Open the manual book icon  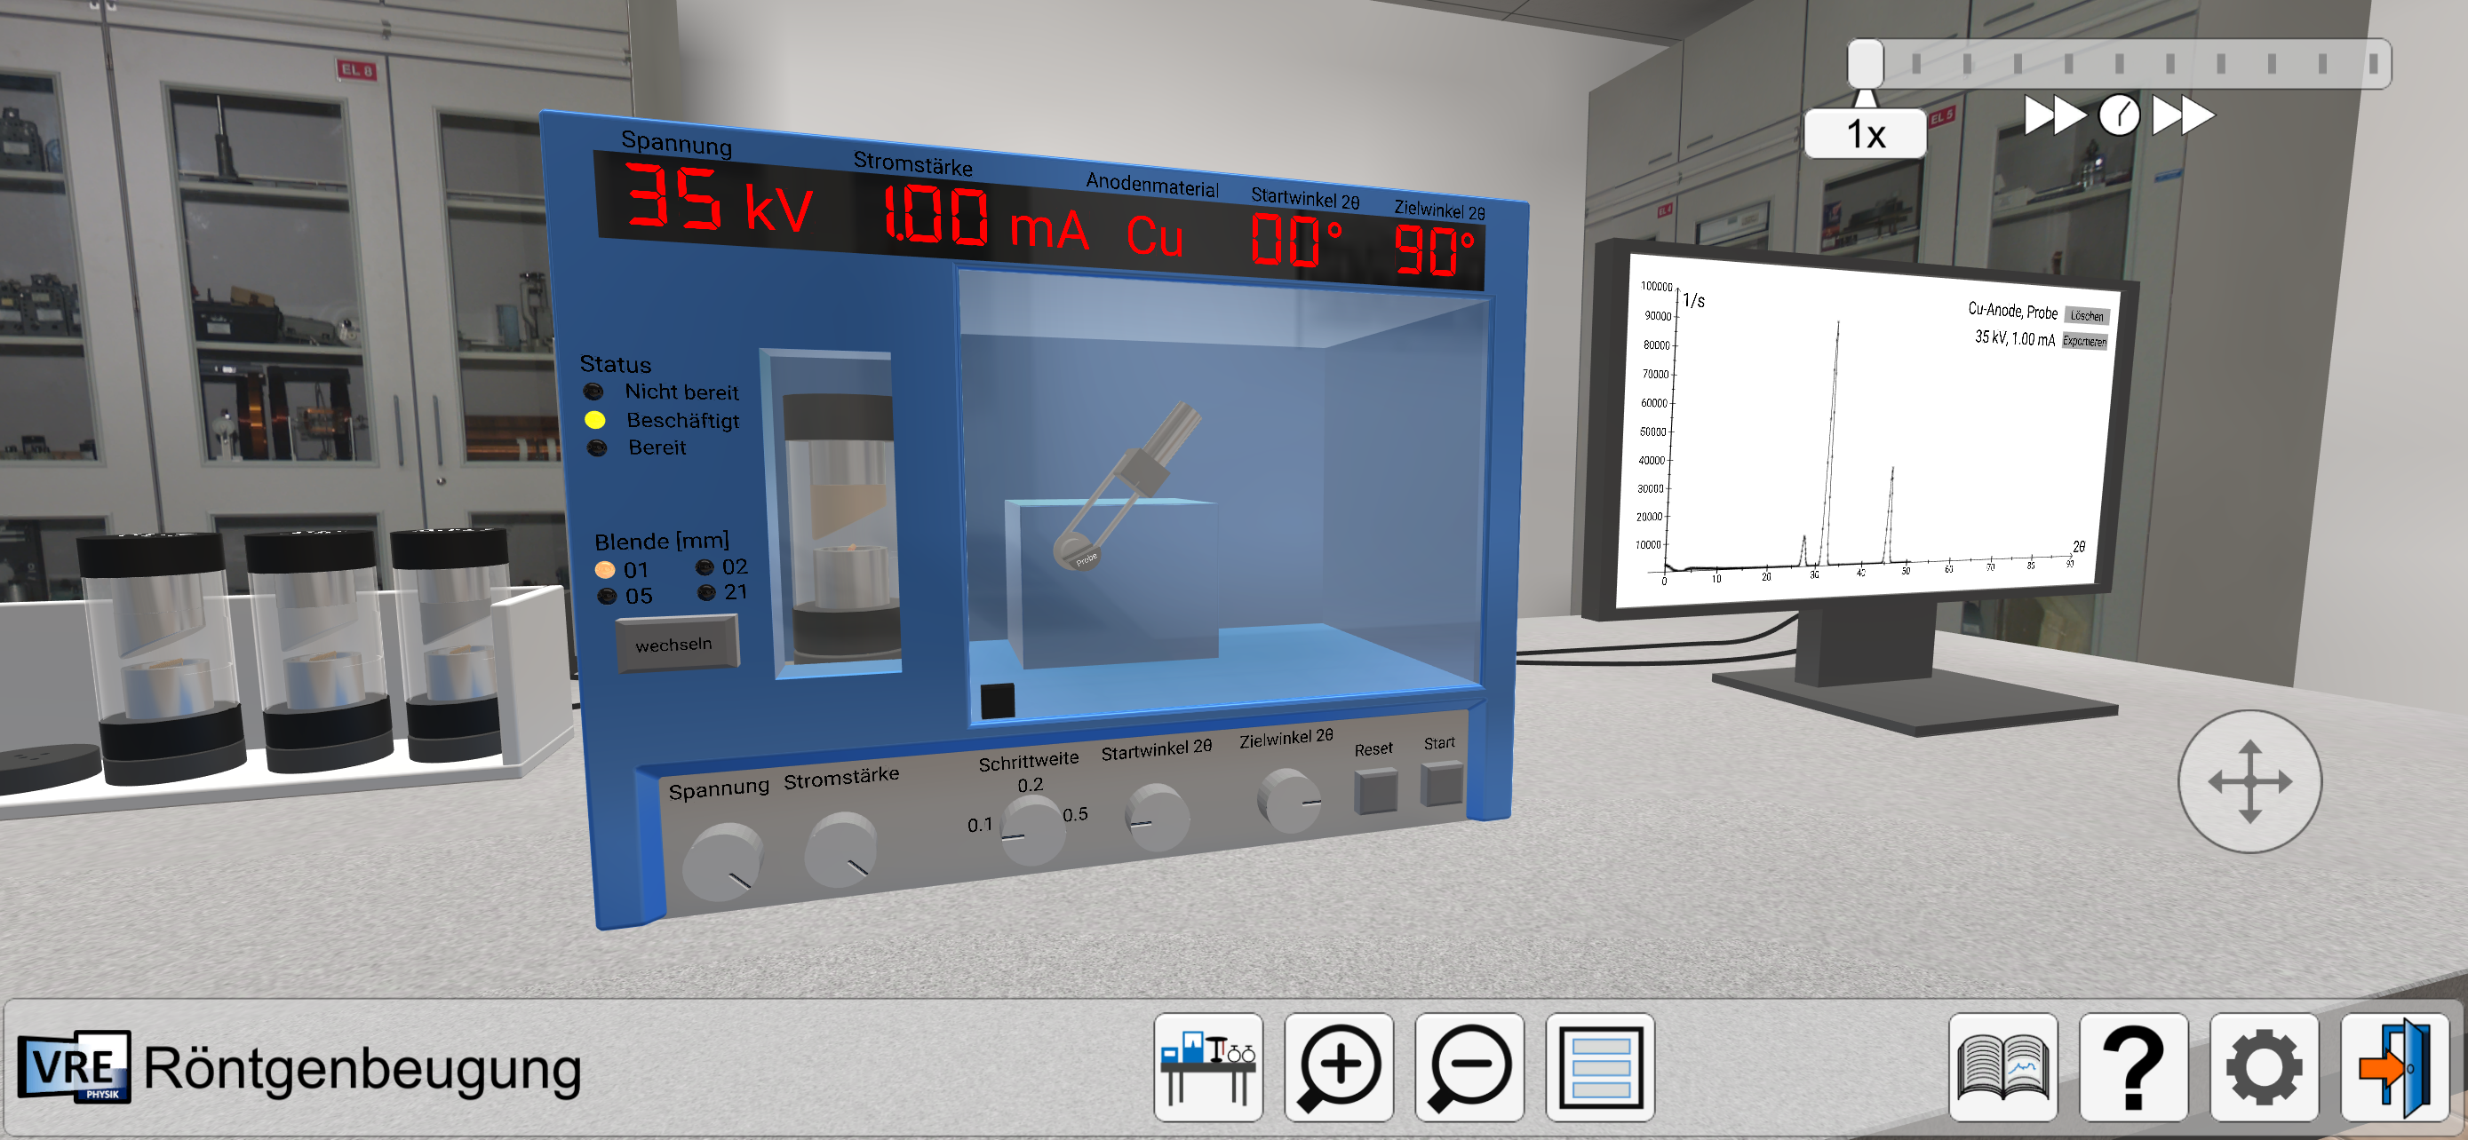coord(2003,1066)
